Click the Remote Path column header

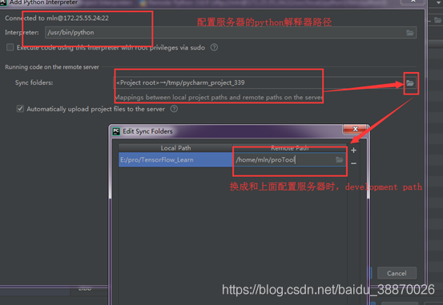289,148
